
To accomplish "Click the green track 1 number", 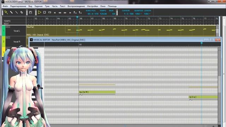I will click(4, 31).
